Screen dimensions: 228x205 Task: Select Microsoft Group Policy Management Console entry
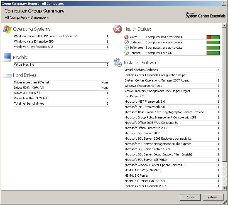pos(172,117)
